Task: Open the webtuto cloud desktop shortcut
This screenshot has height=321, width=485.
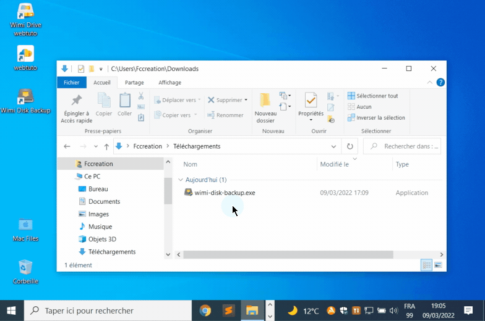Action: pos(25,58)
